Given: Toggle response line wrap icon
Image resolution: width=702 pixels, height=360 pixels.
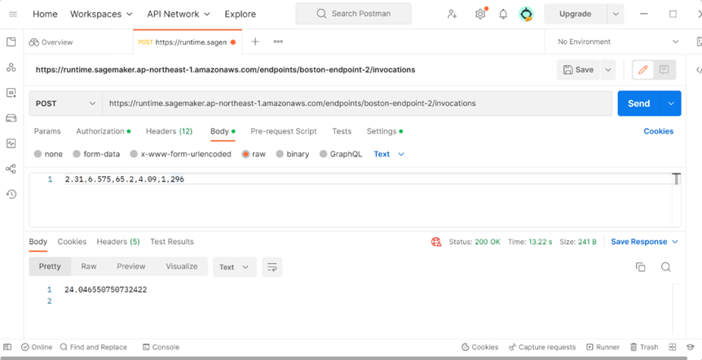Looking at the screenshot, I should tap(272, 267).
